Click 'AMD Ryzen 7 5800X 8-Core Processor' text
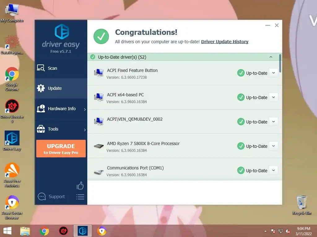The width and height of the screenshot is (317, 237). tap(143, 143)
